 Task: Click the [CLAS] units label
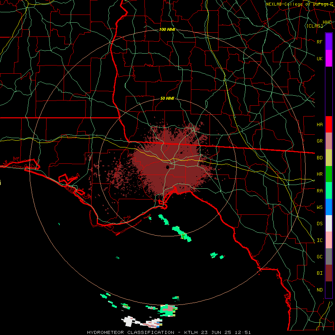(315, 26)
